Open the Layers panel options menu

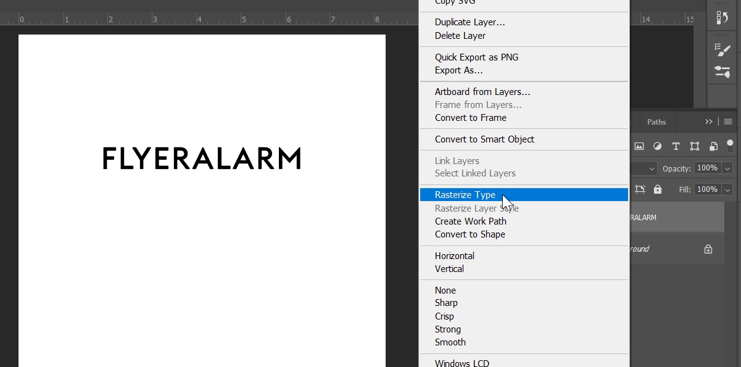729,122
